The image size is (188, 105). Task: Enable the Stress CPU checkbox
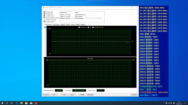point(46,12)
